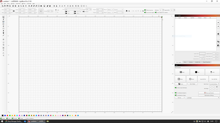Open the Font dropdown showing Arial
This screenshot has width=220, height=123.
[x=73, y=9]
